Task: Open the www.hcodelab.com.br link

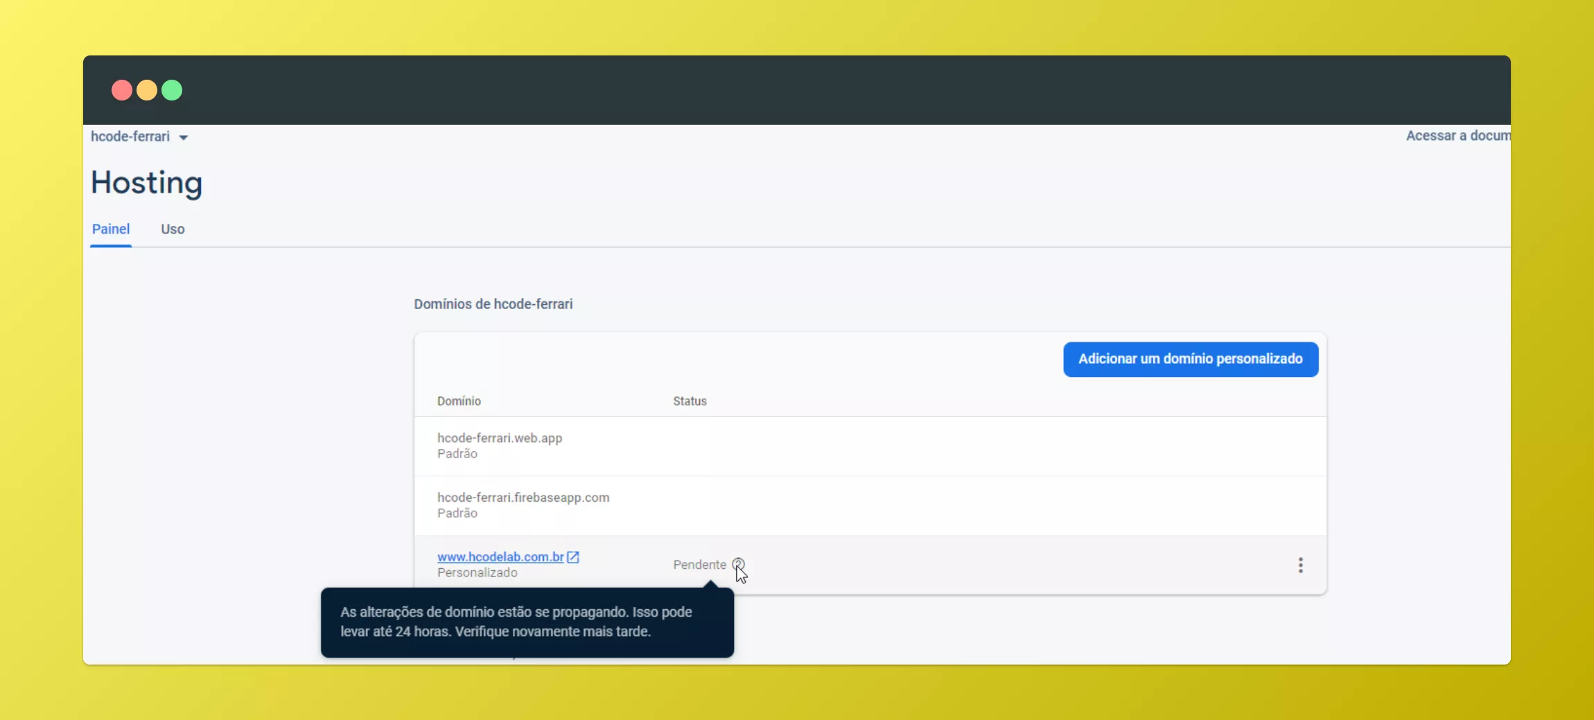Action: tap(500, 556)
